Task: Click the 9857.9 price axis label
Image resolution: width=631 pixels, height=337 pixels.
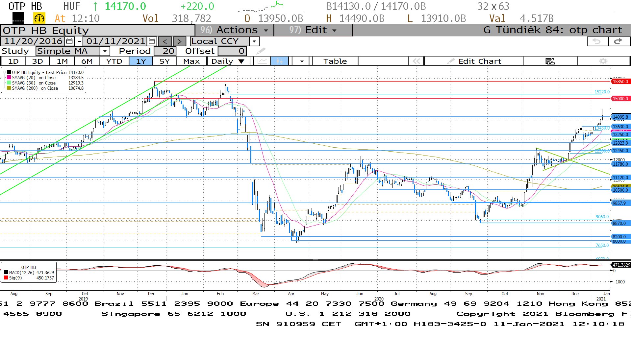Action: coord(620,203)
